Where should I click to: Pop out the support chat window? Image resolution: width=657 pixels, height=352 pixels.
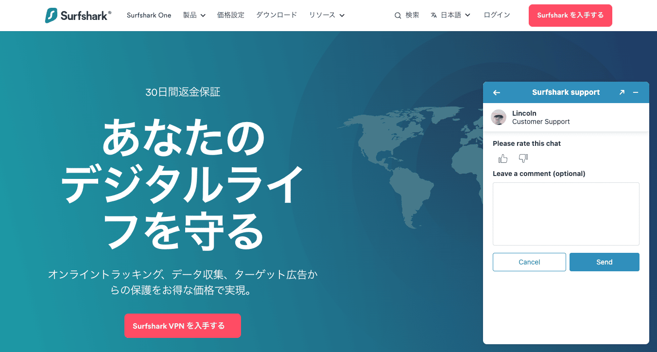click(622, 92)
